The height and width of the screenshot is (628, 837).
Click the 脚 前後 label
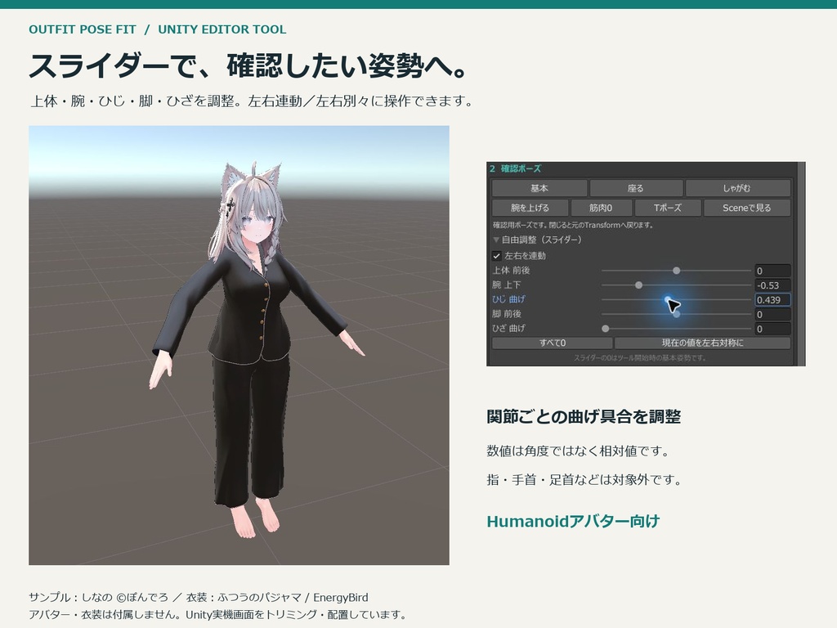tap(506, 314)
